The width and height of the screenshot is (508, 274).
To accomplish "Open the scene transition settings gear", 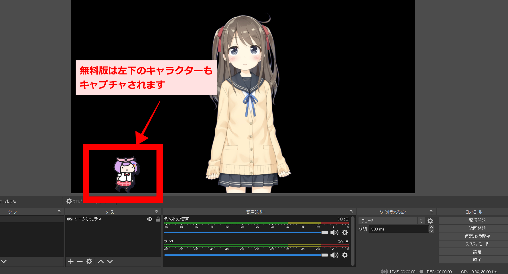I will [x=431, y=221].
